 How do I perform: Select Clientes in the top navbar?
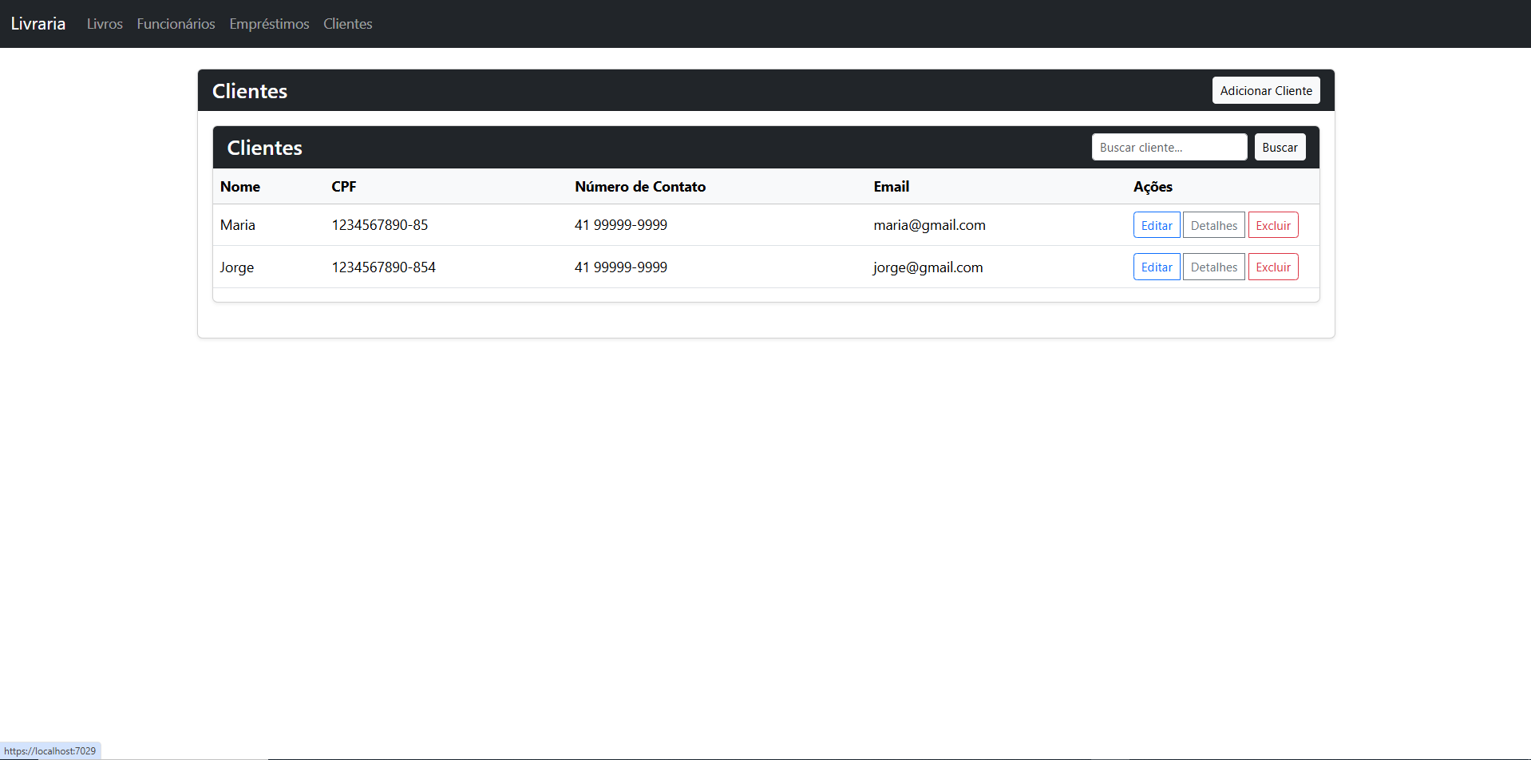click(x=347, y=24)
